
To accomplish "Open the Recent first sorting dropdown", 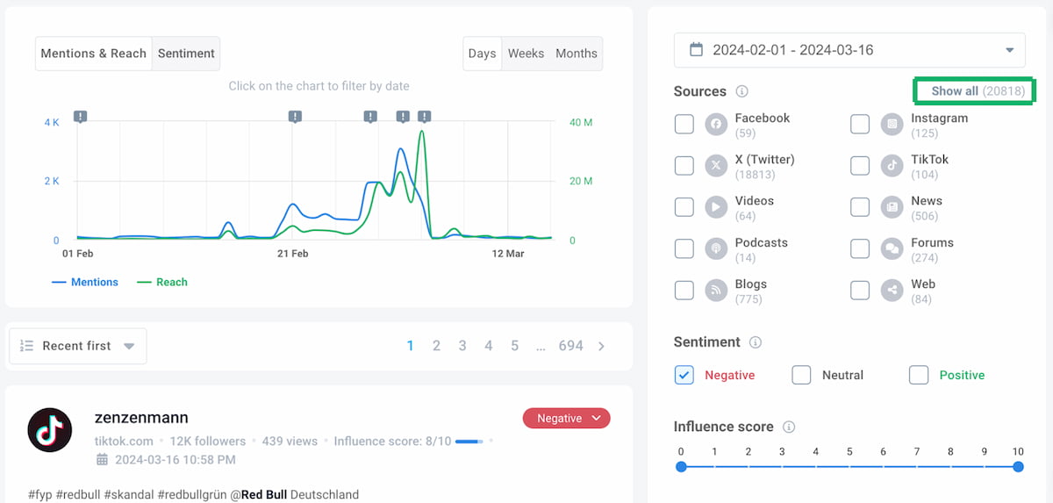I will coord(78,346).
